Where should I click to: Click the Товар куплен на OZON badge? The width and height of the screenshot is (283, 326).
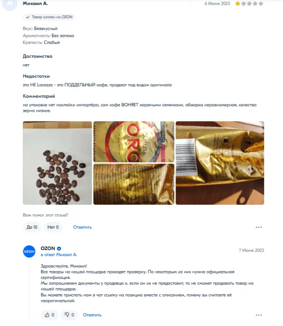[x=49, y=17]
